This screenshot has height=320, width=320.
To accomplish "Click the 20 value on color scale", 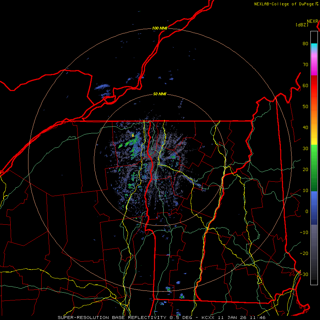I will pyautogui.click(x=305, y=169).
